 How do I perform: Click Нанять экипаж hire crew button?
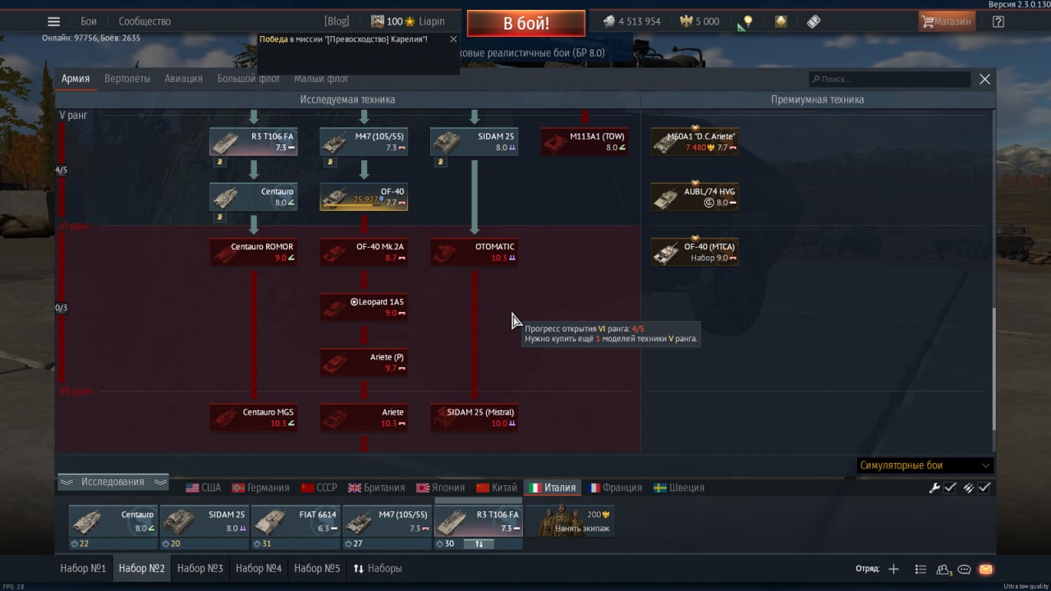[570, 522]
